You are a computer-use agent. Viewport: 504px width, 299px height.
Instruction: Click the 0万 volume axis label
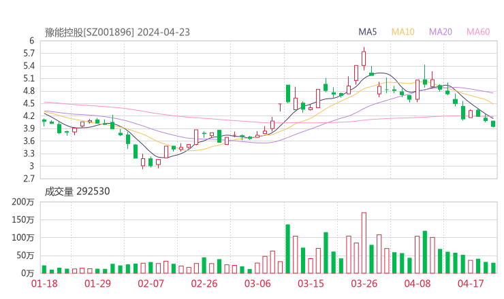click(27, 273)
